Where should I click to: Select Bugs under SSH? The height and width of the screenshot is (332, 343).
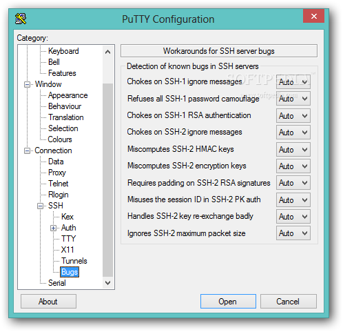point(70,272)
